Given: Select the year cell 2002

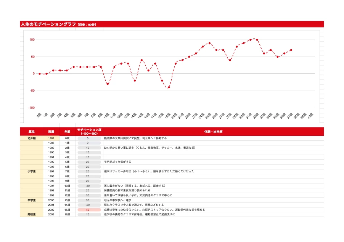Looking at the screenshot, I should (51, 210).
